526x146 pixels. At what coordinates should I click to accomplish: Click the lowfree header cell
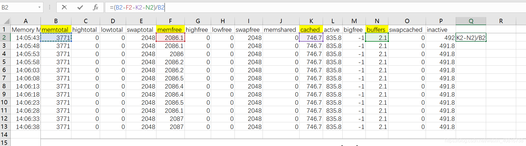(223, 29)
